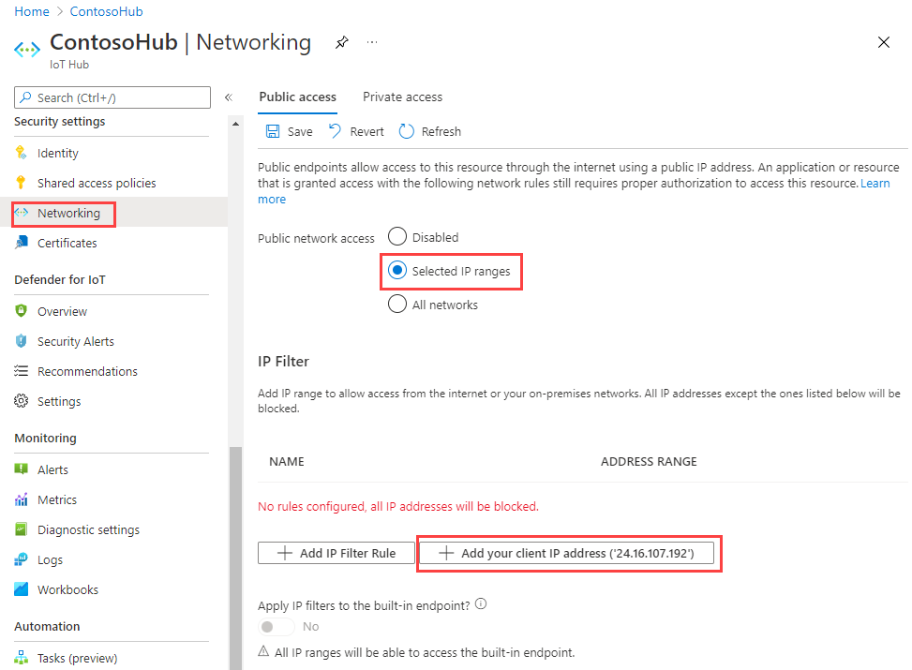Screen dimensions: 912x670
Task: Click the Certificates sidebar icon
Action: coord(22,243)
